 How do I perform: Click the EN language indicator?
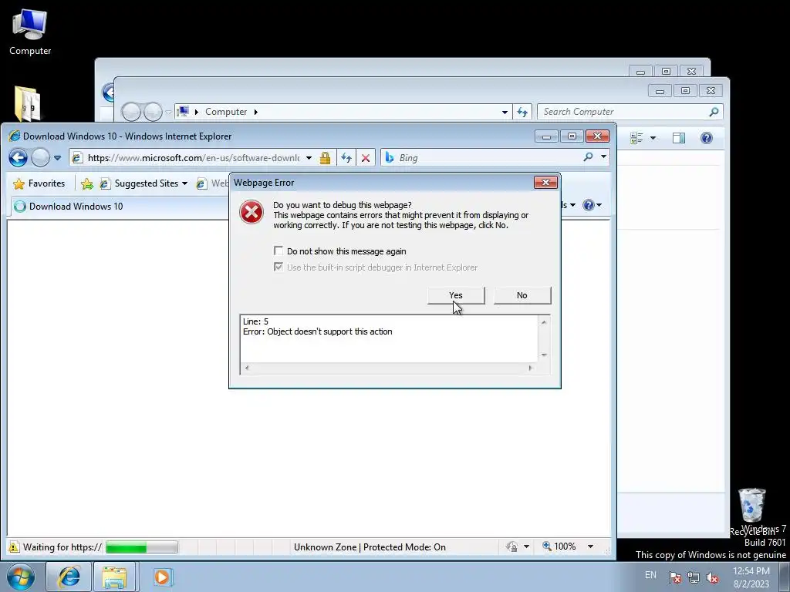coord(651,575)
